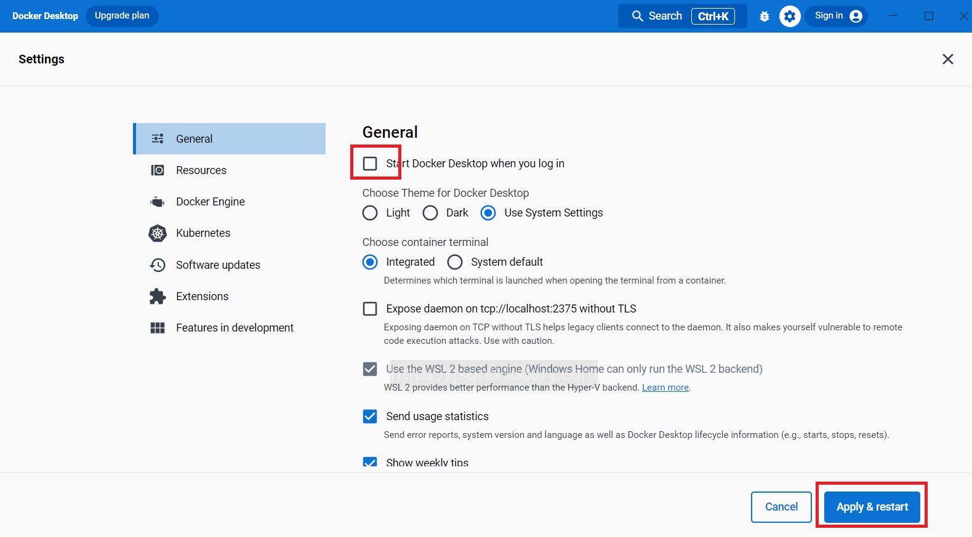
Task: Toggle the WSL 2 based engine checkbox
Action: [x=370, y=369]
